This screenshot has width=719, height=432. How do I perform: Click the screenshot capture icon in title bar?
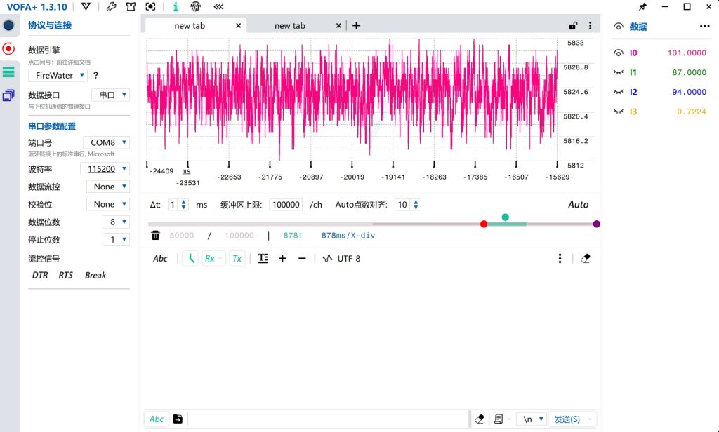[x=150, y=7]
